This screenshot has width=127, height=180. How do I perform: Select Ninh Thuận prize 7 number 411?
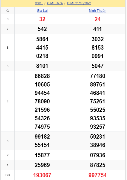(x=97, y=29)
